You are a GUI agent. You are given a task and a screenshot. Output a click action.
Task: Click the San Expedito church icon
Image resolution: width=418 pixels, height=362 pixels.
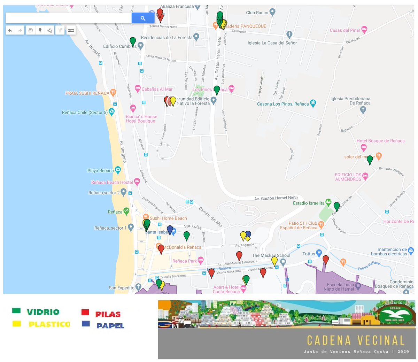point(138,287)
